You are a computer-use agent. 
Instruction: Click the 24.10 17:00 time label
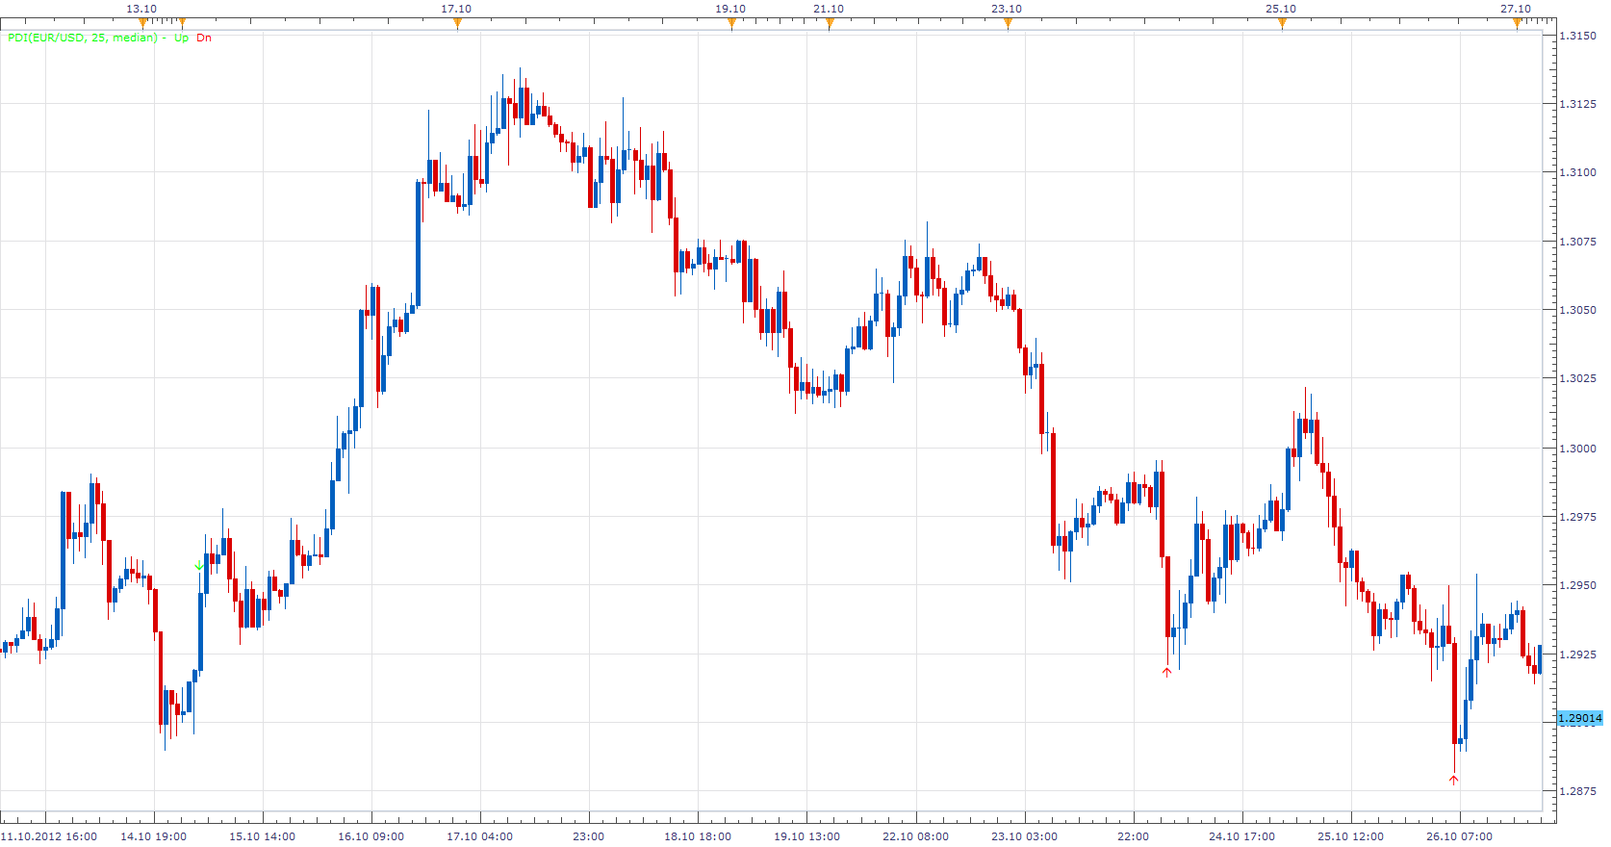coord(1242,836)
